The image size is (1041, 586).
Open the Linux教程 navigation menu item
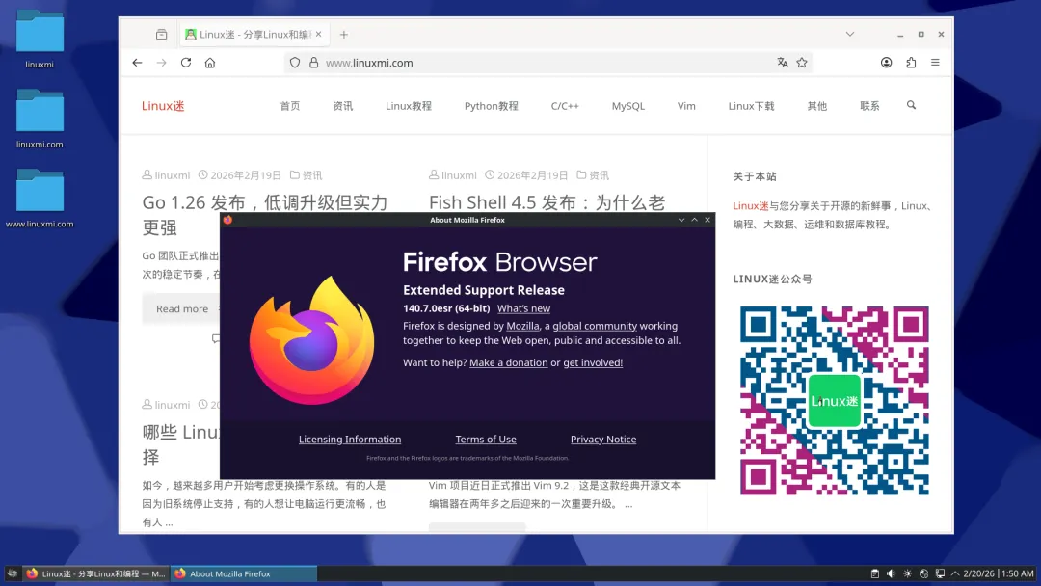(409, 106)
